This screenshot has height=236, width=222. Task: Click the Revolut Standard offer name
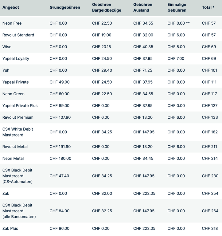(x=18, y=35)
